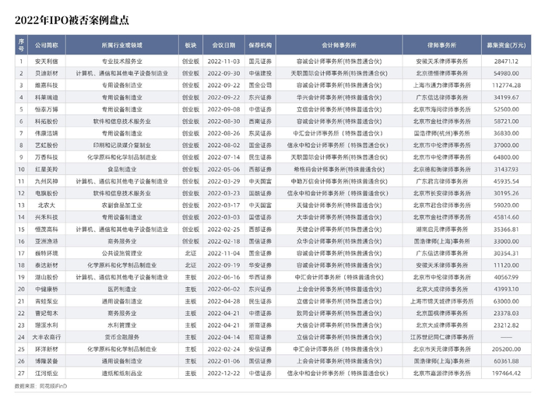This screenshot has height=400, width=545.
Task: Click the amount cell 28471.12
Action: (x=506, y=61)
